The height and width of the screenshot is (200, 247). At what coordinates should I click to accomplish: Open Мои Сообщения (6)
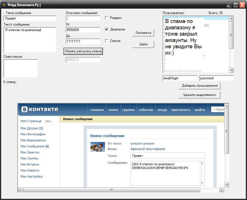[x=35, y=147]
